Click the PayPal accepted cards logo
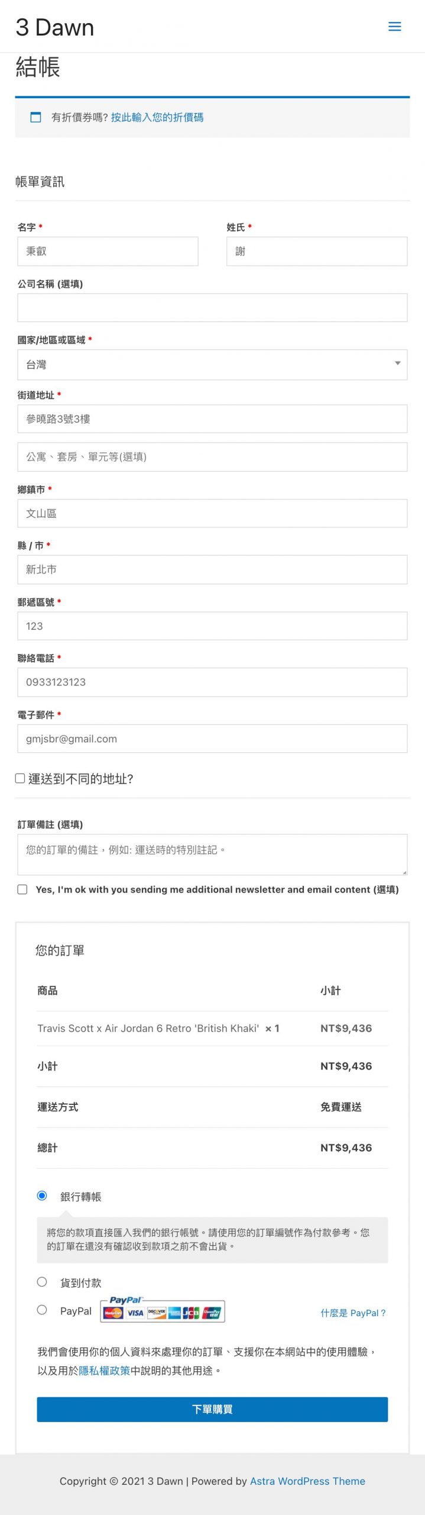The image size is (425, 1515). (x=163, y=1311)
